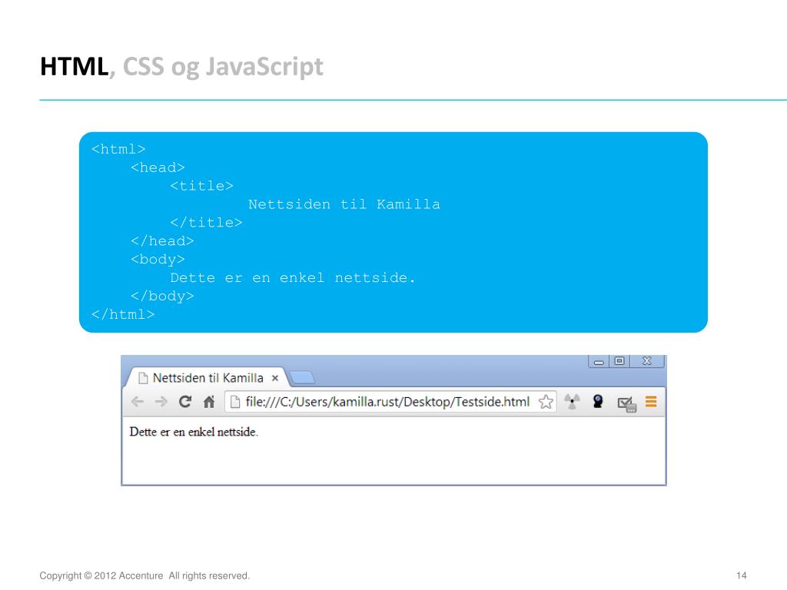Screen dimensions: 787x590
Task: Bookmark the page with the star icon
Action: tap(546, 401)
